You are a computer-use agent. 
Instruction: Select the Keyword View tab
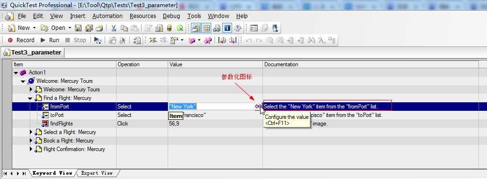pyautogui.click(x=52, y=173)
